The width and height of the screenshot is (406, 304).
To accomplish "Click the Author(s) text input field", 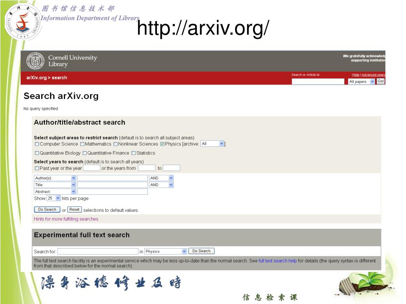I will tap(112, 178).
